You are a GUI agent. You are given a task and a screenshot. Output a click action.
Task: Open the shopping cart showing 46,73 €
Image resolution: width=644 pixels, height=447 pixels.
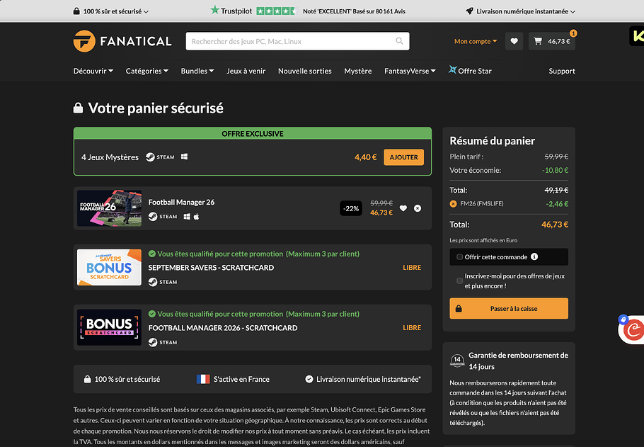(x=552, y=41)
